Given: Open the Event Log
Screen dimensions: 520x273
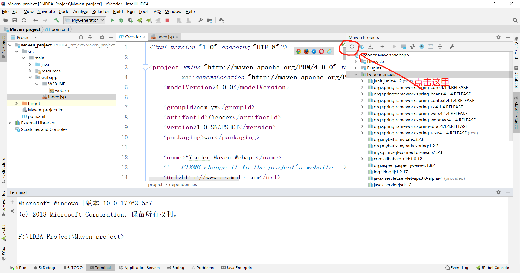Looking at the screenshot, I should click(457, 268).
